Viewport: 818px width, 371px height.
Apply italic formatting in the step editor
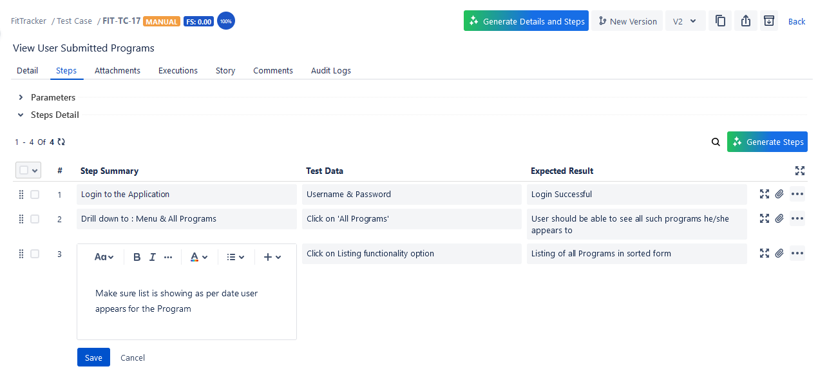(152, 256)
